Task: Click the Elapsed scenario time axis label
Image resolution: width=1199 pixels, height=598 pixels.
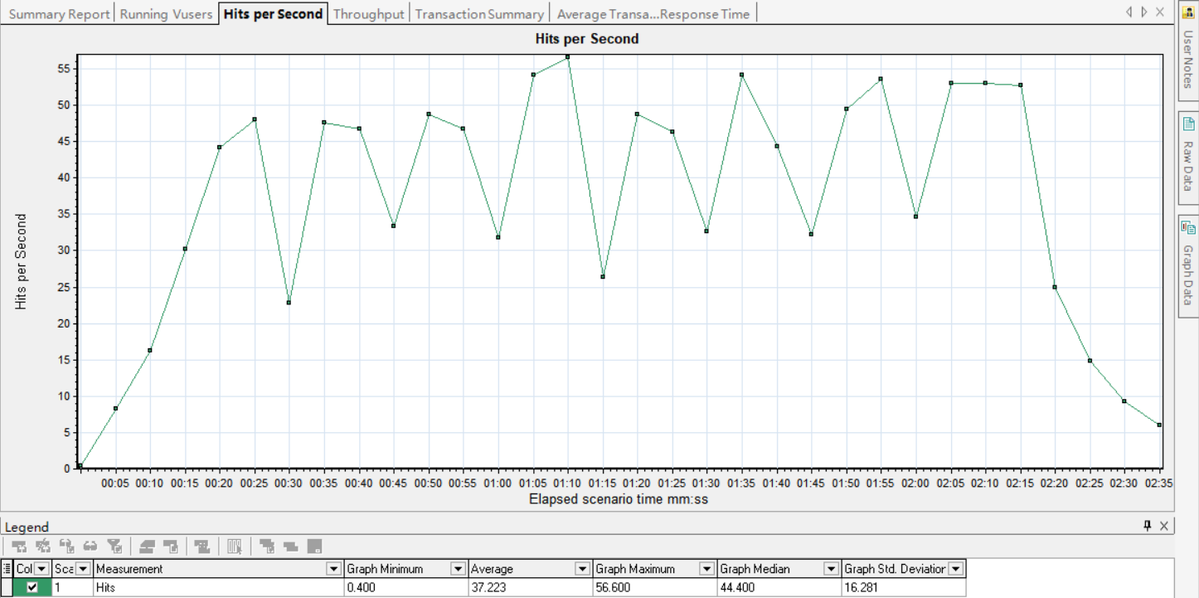Action: click(x=618, y=499)
